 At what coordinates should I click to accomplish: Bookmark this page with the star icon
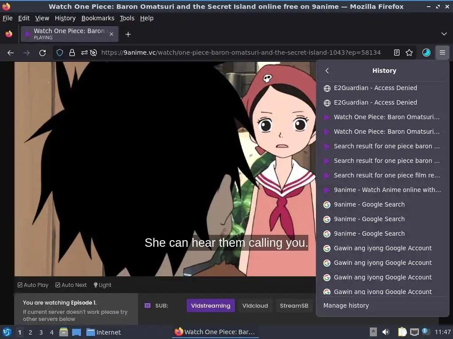pos(409,53)
